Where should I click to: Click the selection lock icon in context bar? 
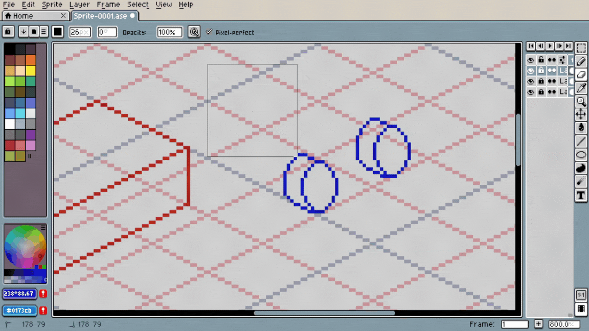[8, 32]
